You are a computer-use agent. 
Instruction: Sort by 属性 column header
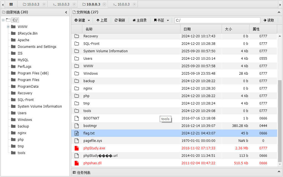(x=263, y=29)
